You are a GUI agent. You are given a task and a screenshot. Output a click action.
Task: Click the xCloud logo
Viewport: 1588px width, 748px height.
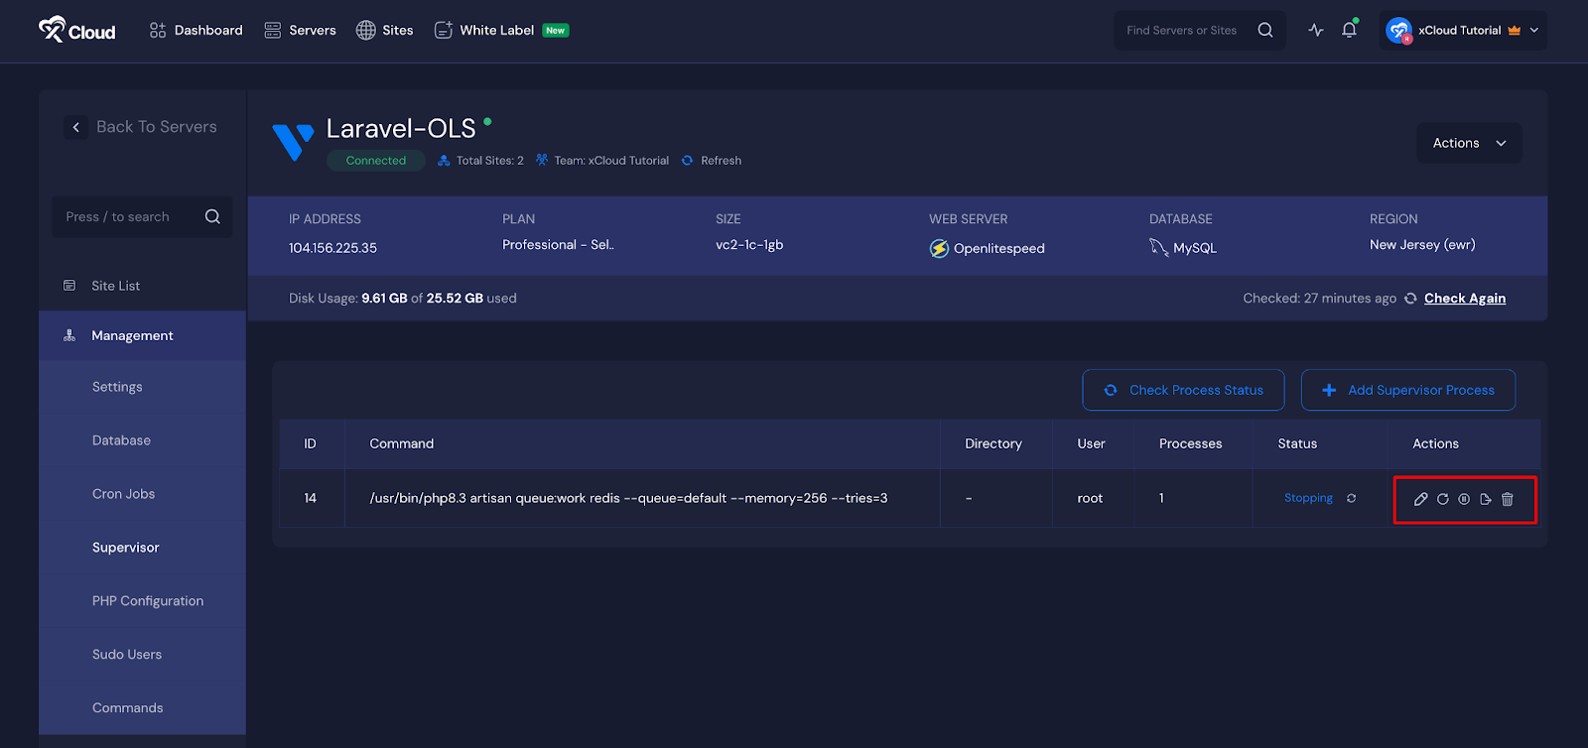click(77, 30)
